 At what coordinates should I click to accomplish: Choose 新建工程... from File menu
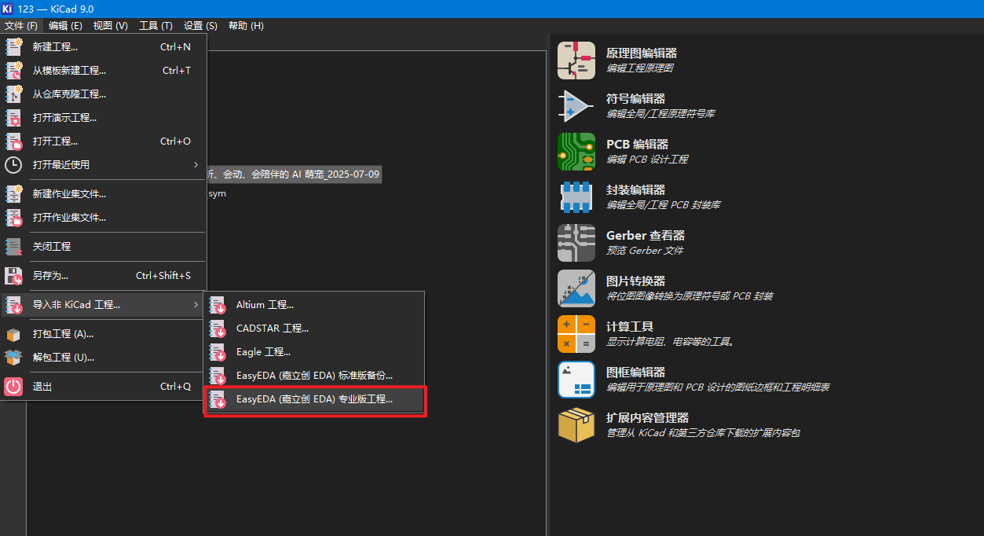pos(104,47)
